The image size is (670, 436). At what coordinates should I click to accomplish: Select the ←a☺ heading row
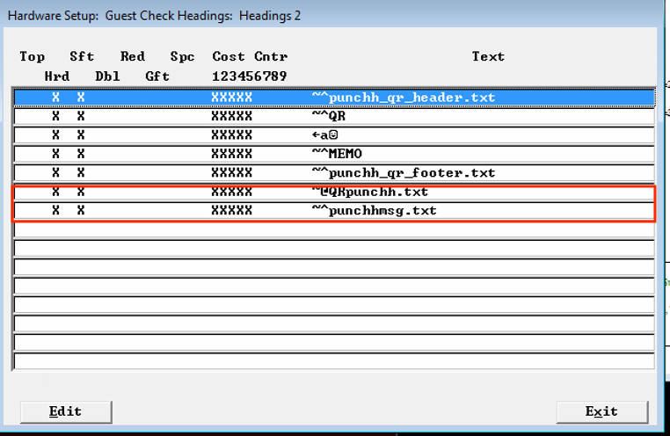334,135
